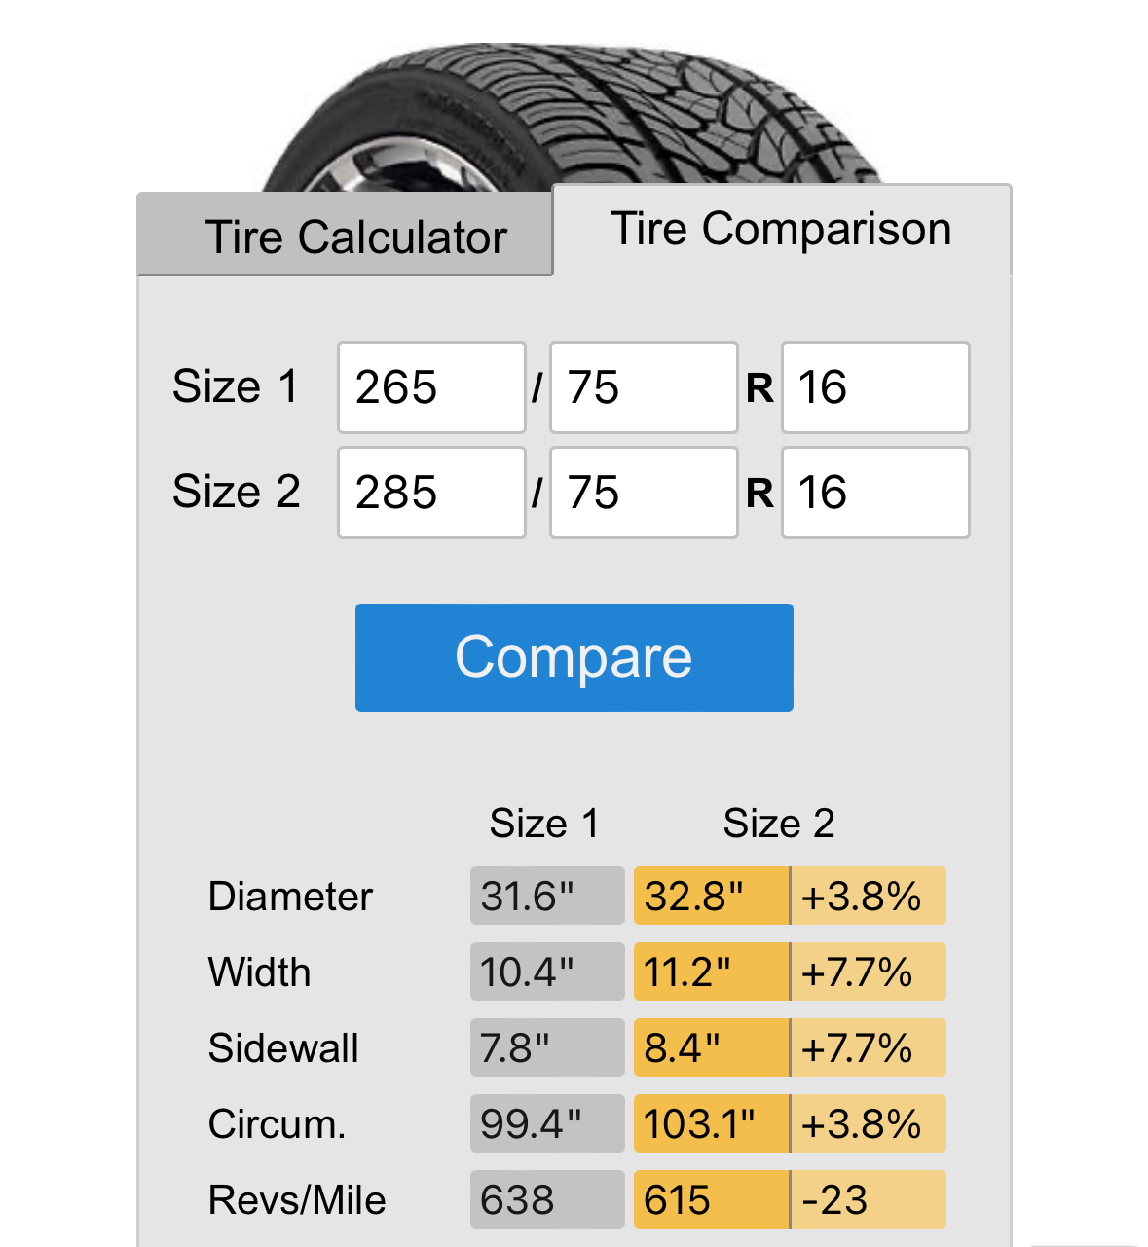Focus the Size 2 aspect ratio field
The image size is (1148, 1247).
pyautogui.click(x=644, y=493)
